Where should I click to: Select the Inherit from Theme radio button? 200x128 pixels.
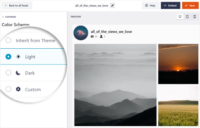tap(8, 40)
